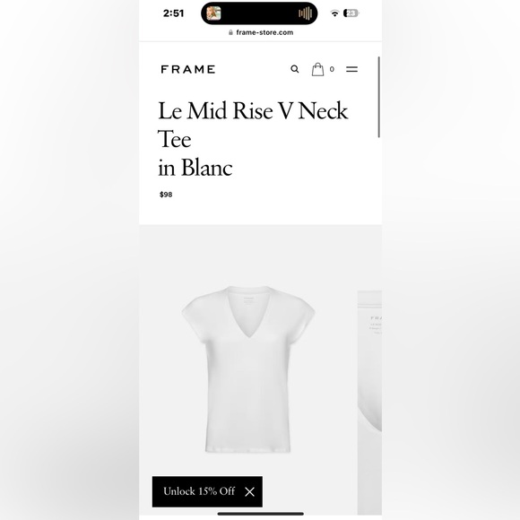Tap the frame-store.com address bar
Image resolution: width=520 pixels, height=520 pixels.
point(261,32)
